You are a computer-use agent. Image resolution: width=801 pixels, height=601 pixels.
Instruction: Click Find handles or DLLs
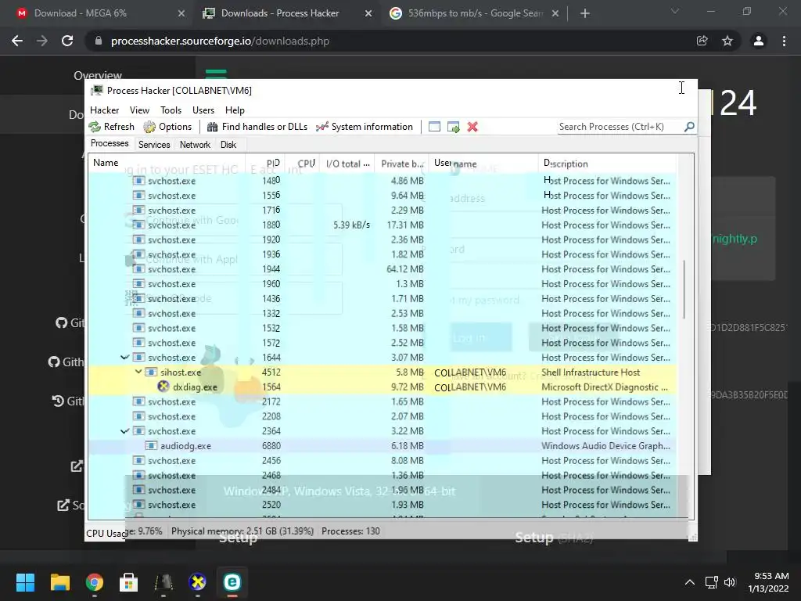pos(257,127)
